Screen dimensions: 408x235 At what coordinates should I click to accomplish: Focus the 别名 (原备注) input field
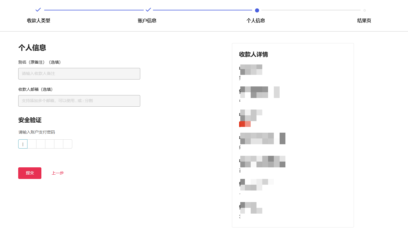tap(79, 74)
